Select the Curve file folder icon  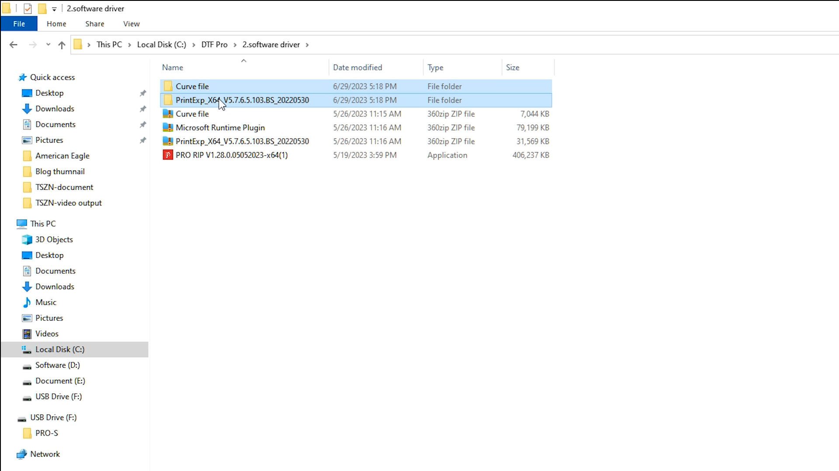click(168, 86)
